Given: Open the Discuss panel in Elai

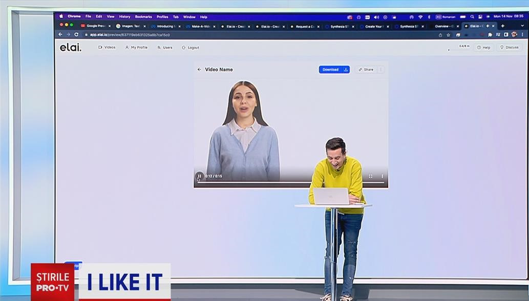Looking at the screenshot, I should (x=509, y=47).
